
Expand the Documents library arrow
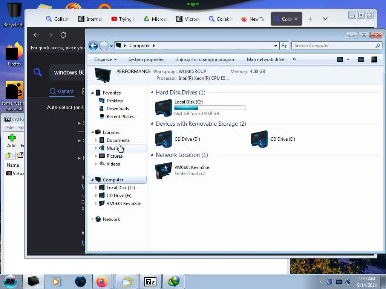point(96,140)
